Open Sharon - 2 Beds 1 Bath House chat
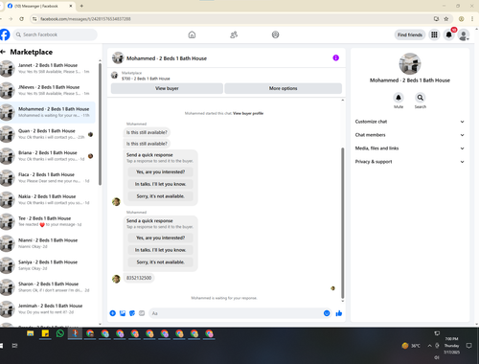 click(48, 287)
